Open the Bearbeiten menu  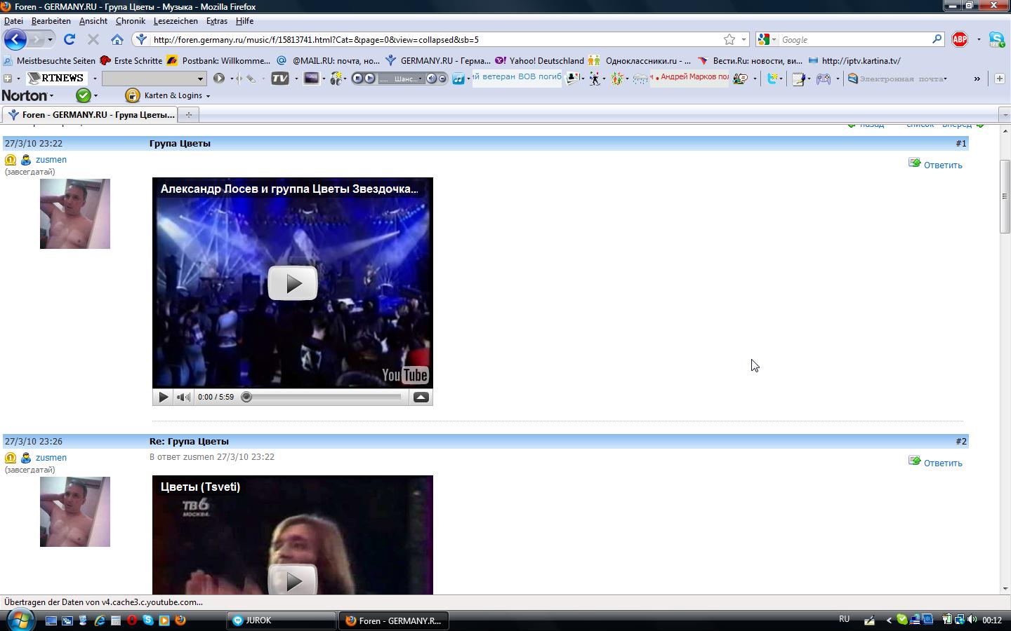coord(51,21)
